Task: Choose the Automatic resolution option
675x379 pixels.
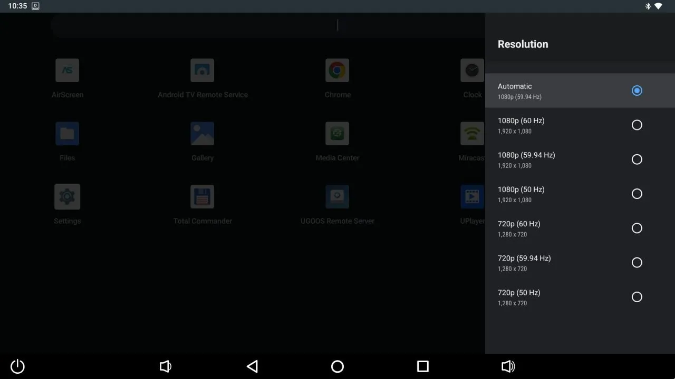Action: pos(580,91)
